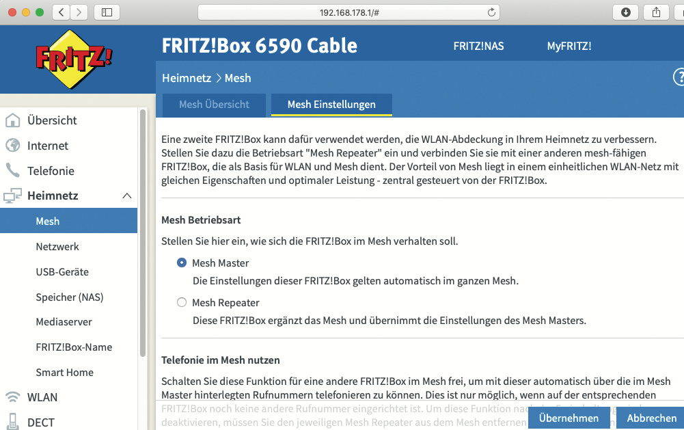Go forward with Safari's forward arrow

(79, 12)
